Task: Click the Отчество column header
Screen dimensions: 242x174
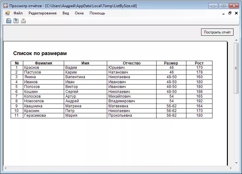Action: pos(132,63)
